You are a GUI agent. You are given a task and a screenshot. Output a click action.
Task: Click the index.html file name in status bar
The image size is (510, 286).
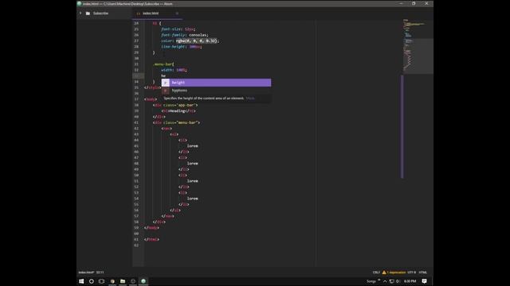[x=86, y=272]
